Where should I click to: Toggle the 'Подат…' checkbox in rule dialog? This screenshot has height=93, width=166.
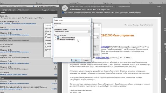pos(46,47)
